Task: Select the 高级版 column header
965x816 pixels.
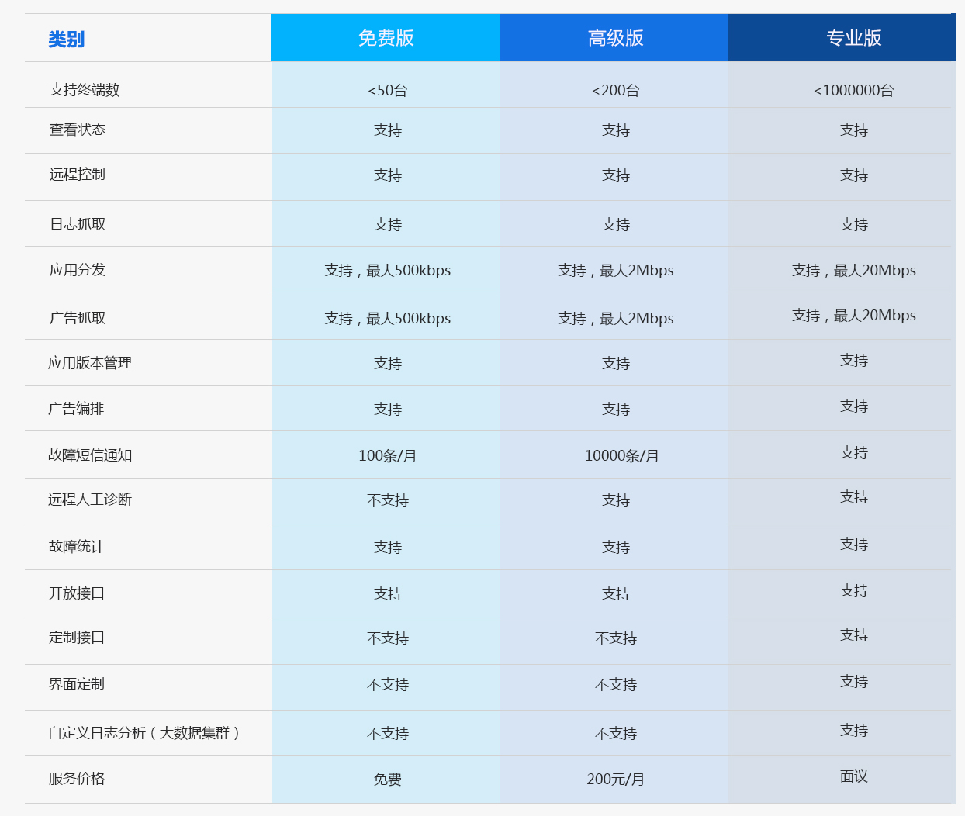Action: (615, 38)
